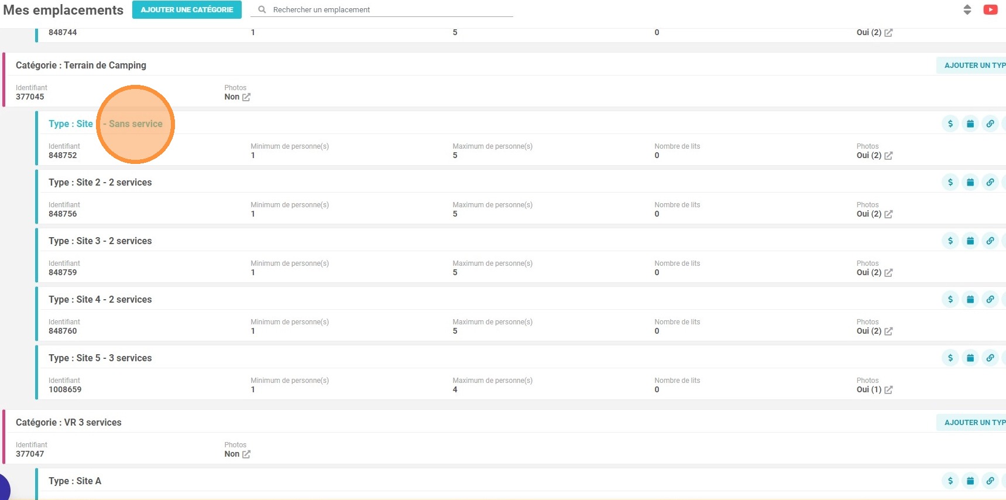
Task: Select identifiant value 848760
Action: pos(63,331)
